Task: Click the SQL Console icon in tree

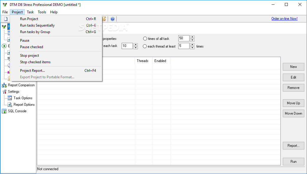Action: [x=4, y=111]
